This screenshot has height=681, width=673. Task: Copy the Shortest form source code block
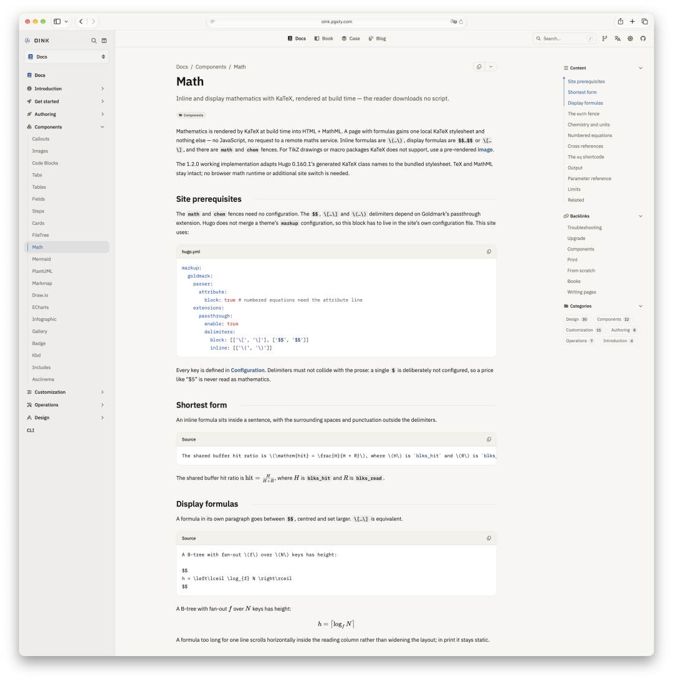[x=489, y=439]
